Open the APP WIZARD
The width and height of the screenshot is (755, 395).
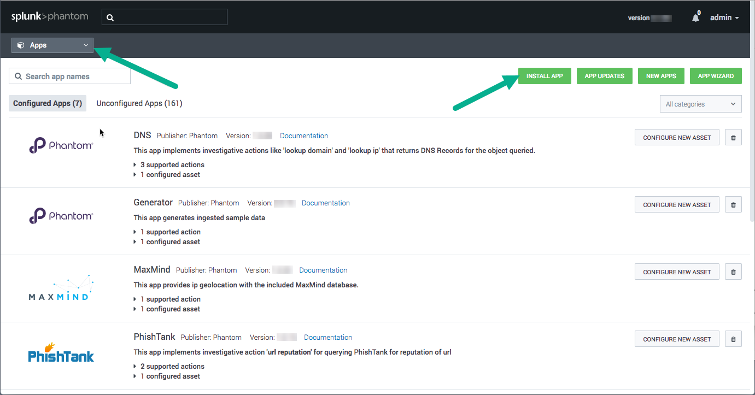pyautogui.click(x=716, y=76)
